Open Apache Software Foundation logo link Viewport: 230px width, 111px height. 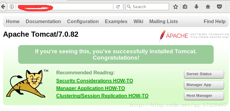[194, 36]
